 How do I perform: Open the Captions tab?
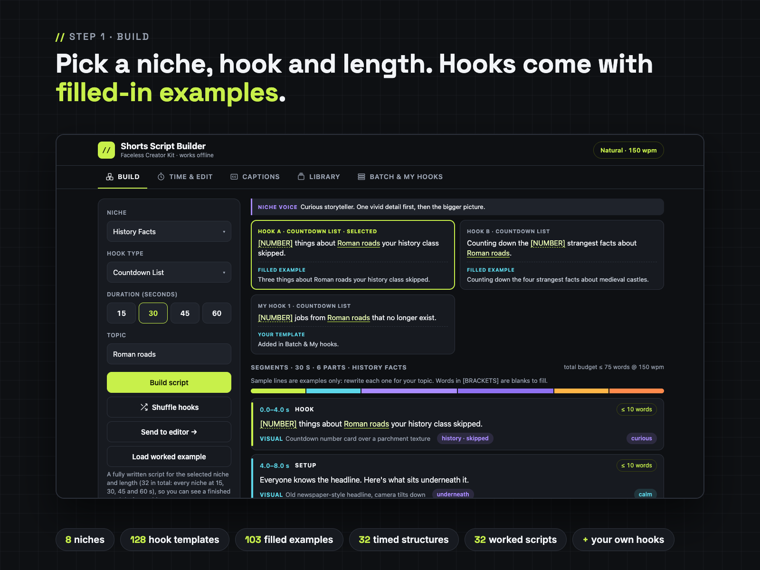pyautogui.click(x=255, y=177)
